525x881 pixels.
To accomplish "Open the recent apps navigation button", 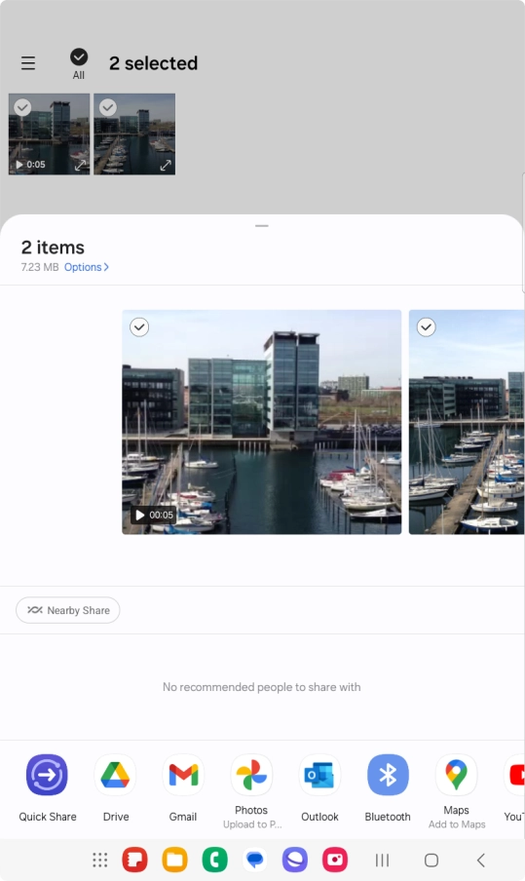I will tap(383, 860).
